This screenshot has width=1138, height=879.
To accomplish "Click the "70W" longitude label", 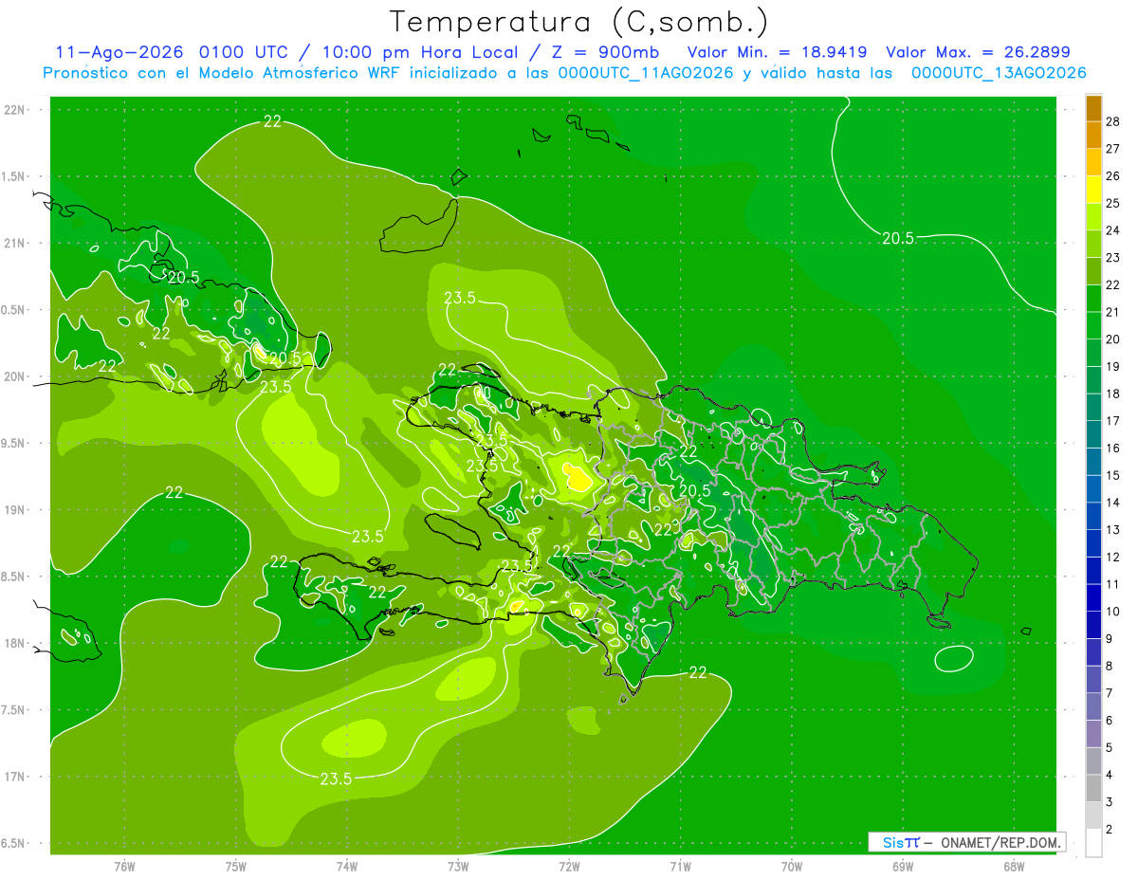I will point(791,866).
